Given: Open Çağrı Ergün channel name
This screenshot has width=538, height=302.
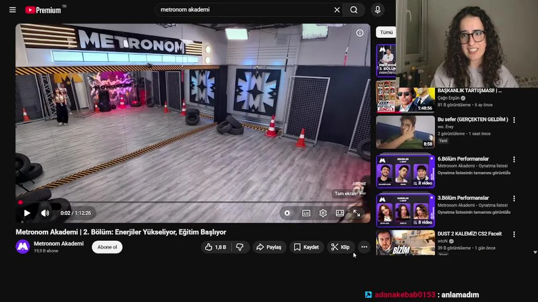Looking at the screenshot, I should pos(448,98).
